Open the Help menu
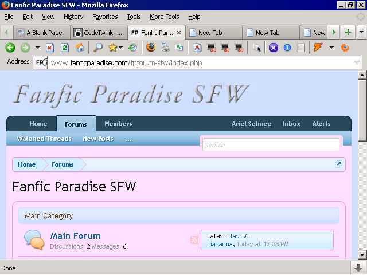The image size is (367, 275). (194, 17)
